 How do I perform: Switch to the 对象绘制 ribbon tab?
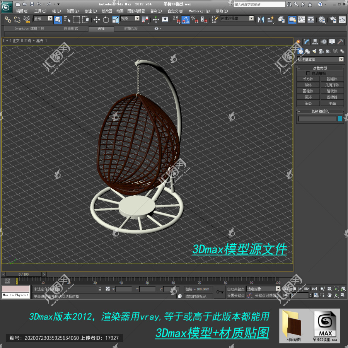click(131, 29)
